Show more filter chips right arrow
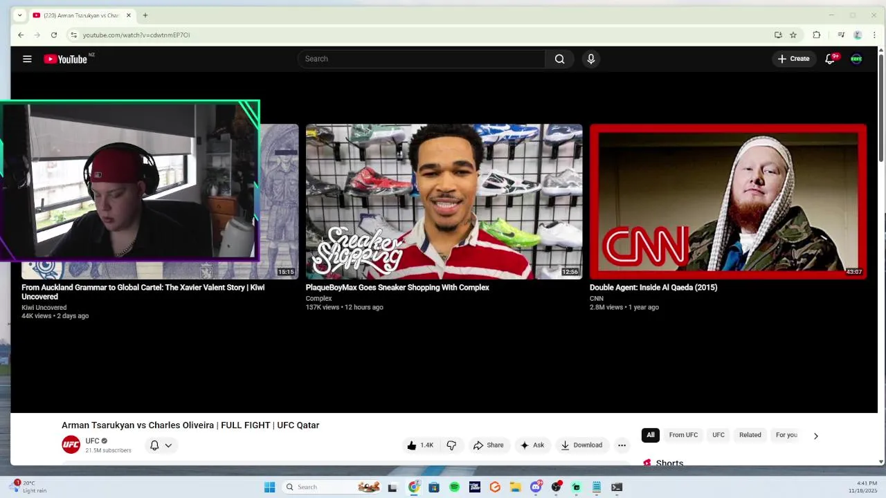Screen dimensions: 886x498 [815, 436]
